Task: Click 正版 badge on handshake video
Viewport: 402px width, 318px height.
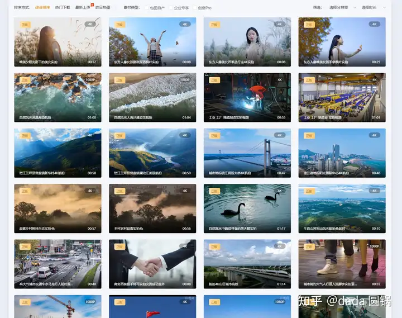Action: pos(119,246)
